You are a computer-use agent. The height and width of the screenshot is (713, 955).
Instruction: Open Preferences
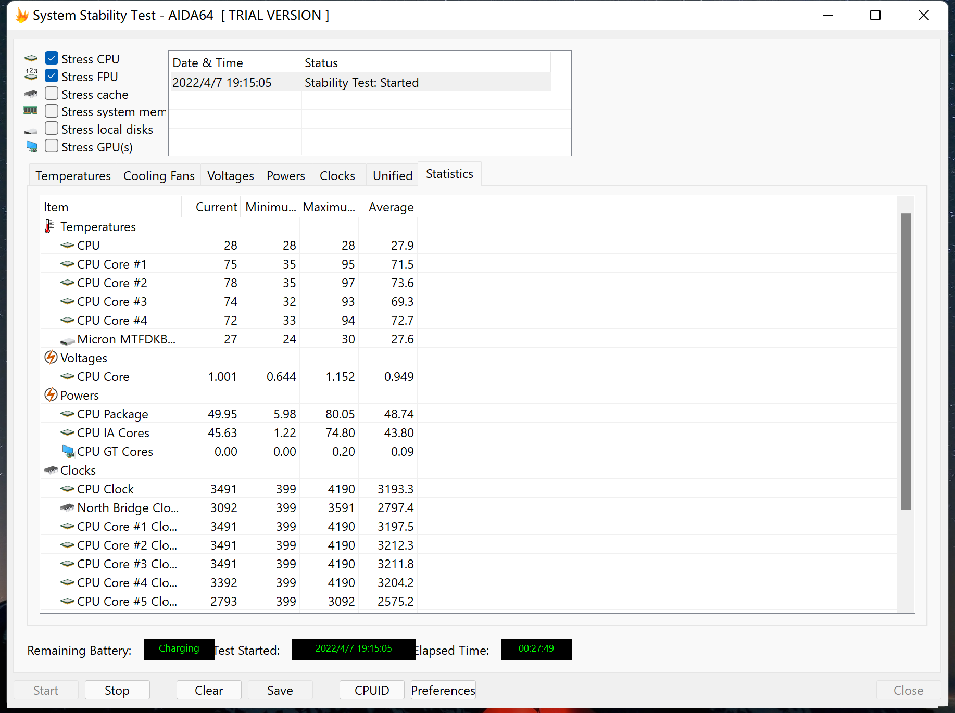point(443,690)
